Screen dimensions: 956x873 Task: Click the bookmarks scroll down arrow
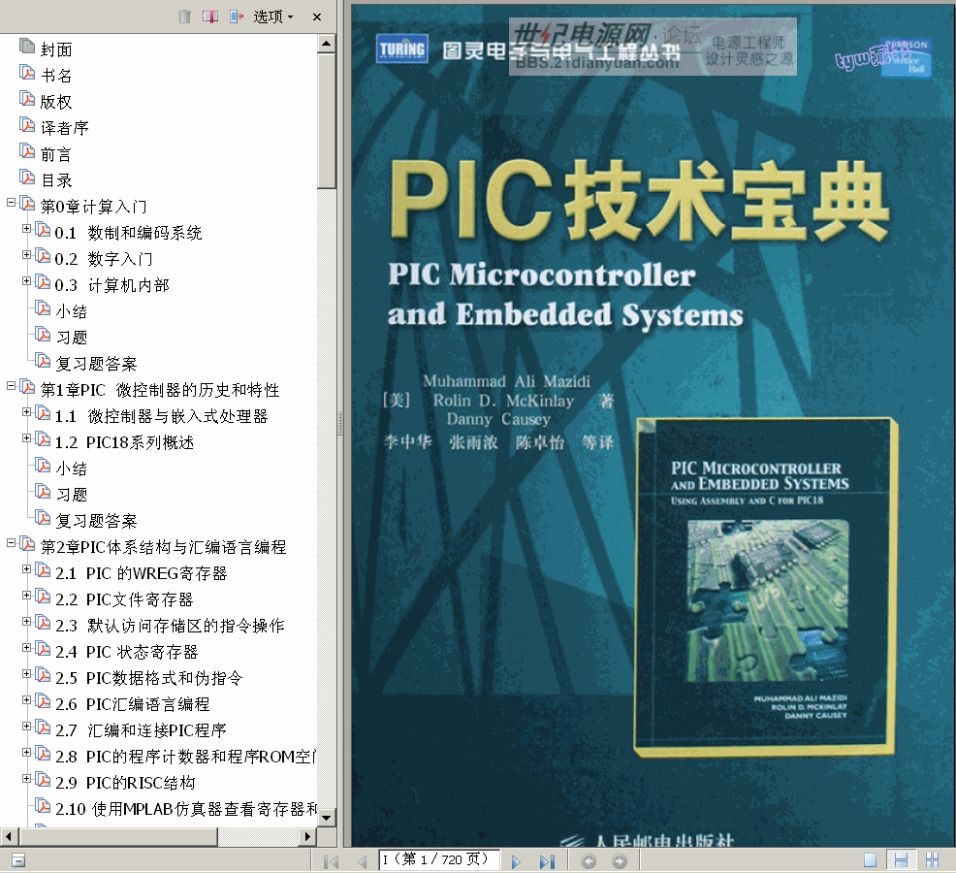coord(327,818)
